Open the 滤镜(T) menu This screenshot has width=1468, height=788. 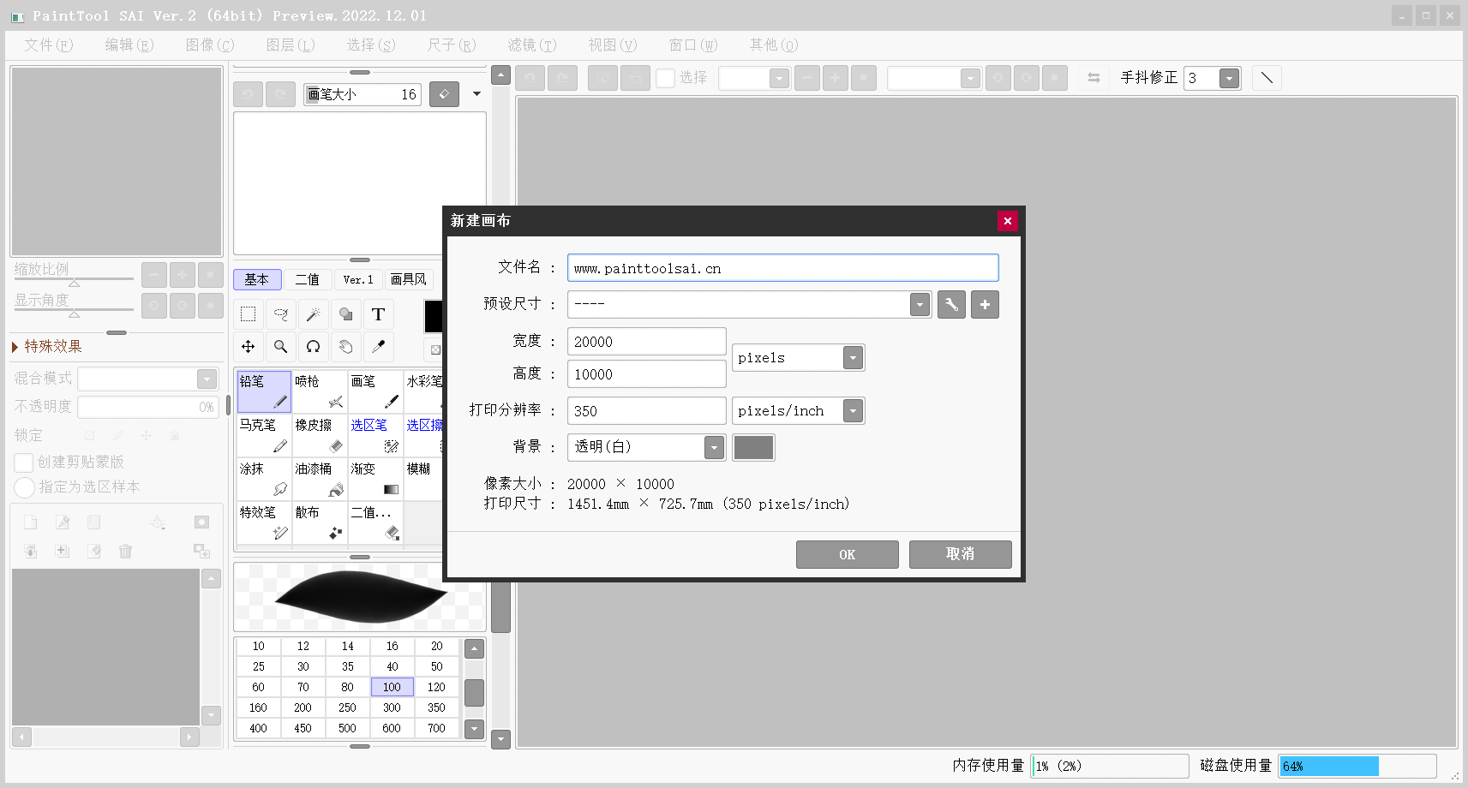click(x=532, y=45)
